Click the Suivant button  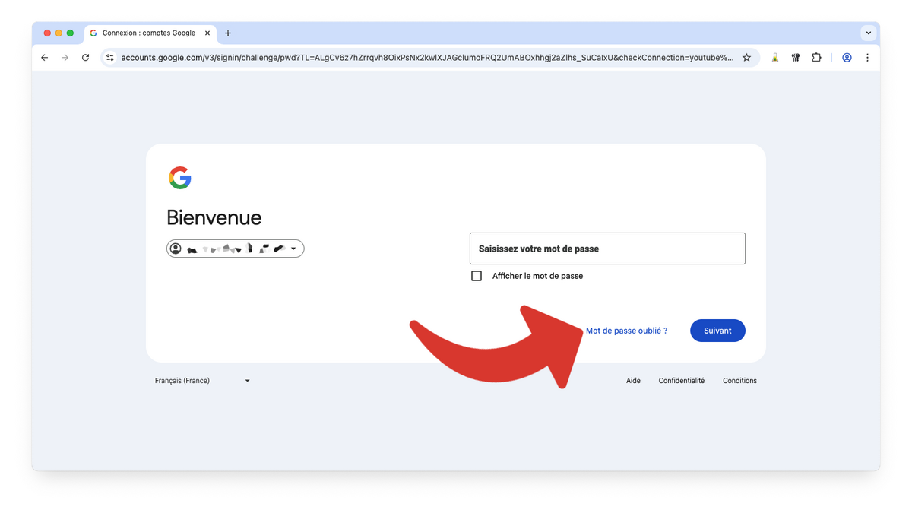coord(717,331)
